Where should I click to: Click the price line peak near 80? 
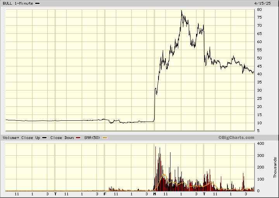(181, 10)
